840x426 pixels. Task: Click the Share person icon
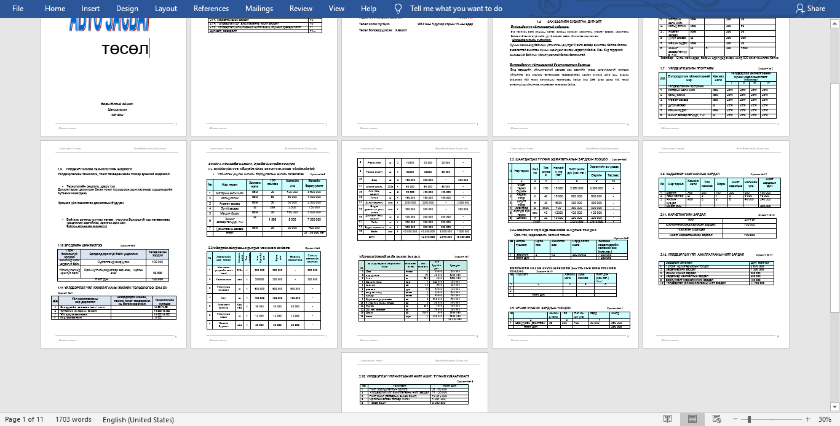tap(799, 9)
